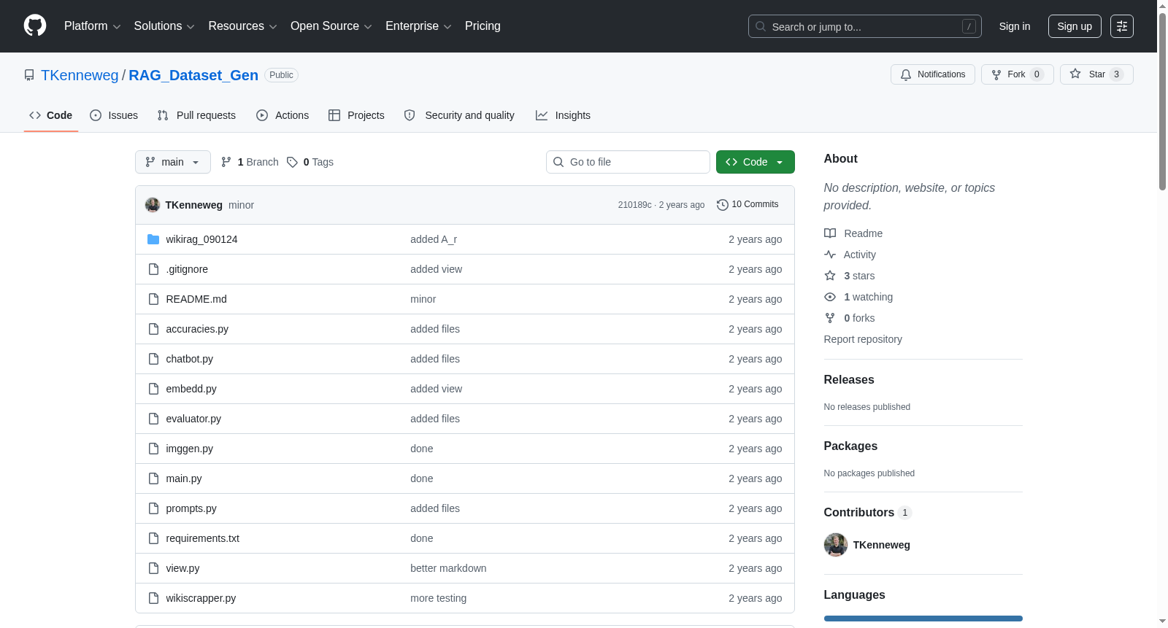Focus the Go to file input
This screenshot has width=1168, height=628.
628,162
